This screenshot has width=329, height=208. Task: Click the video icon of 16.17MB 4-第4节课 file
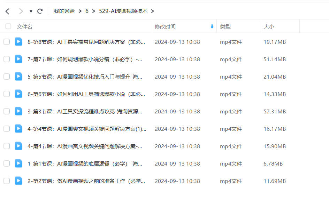click(18, 129)
